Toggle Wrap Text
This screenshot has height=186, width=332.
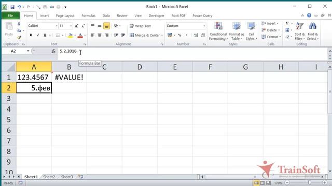pos(140,26)
